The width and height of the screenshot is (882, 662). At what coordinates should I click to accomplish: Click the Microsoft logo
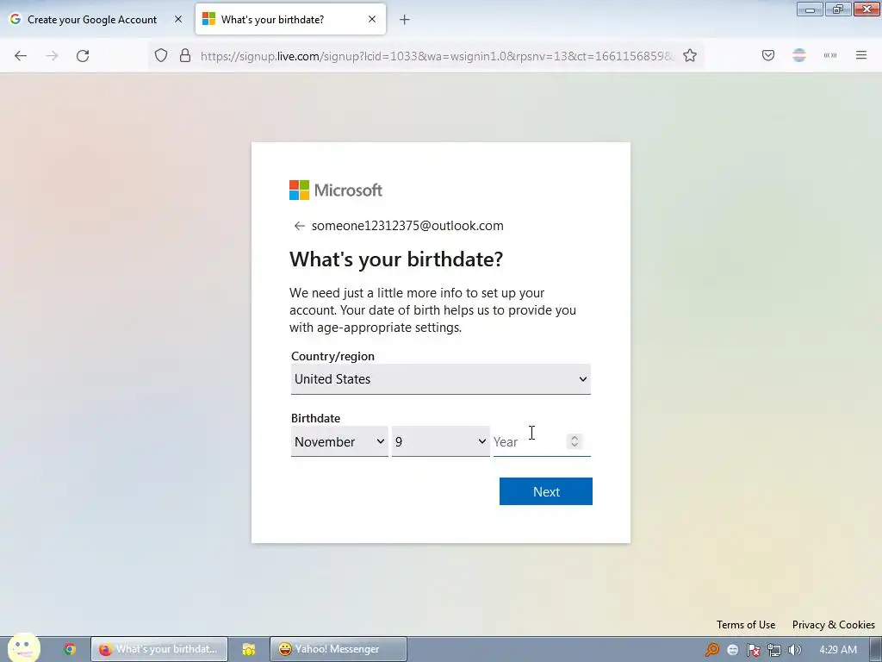(336, 190)
